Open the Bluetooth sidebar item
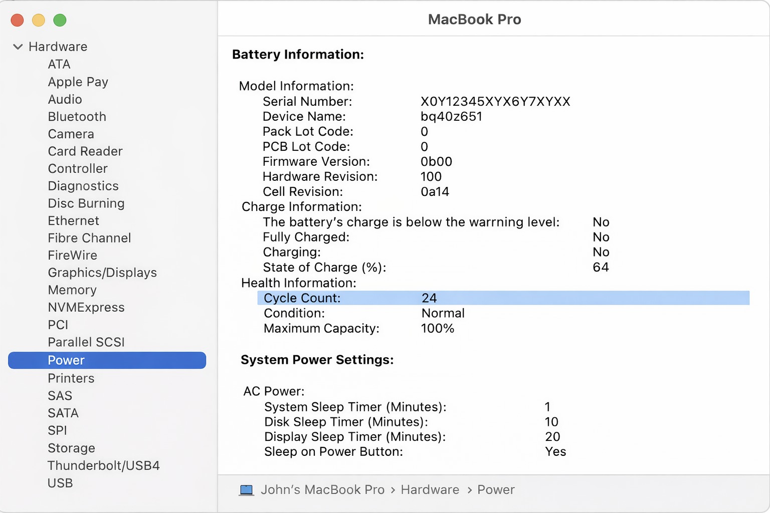770x513 pixels. coord(77,116)
